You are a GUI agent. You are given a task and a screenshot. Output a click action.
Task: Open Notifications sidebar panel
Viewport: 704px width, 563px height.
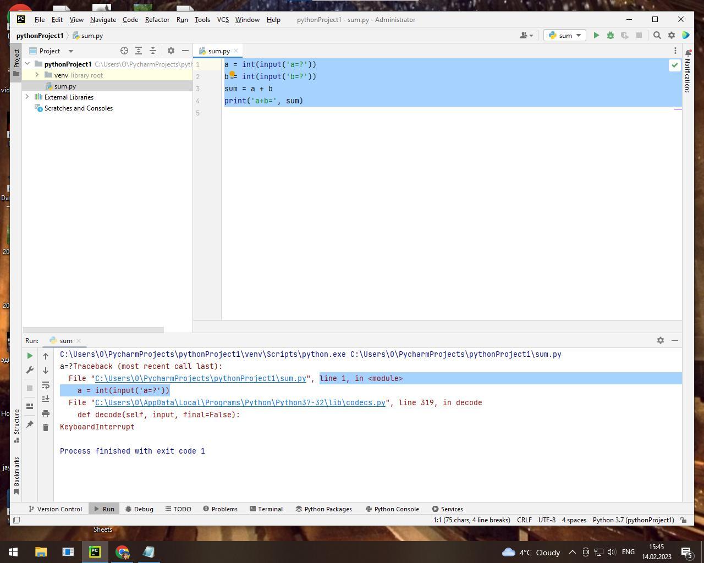[x=687, y=71]
